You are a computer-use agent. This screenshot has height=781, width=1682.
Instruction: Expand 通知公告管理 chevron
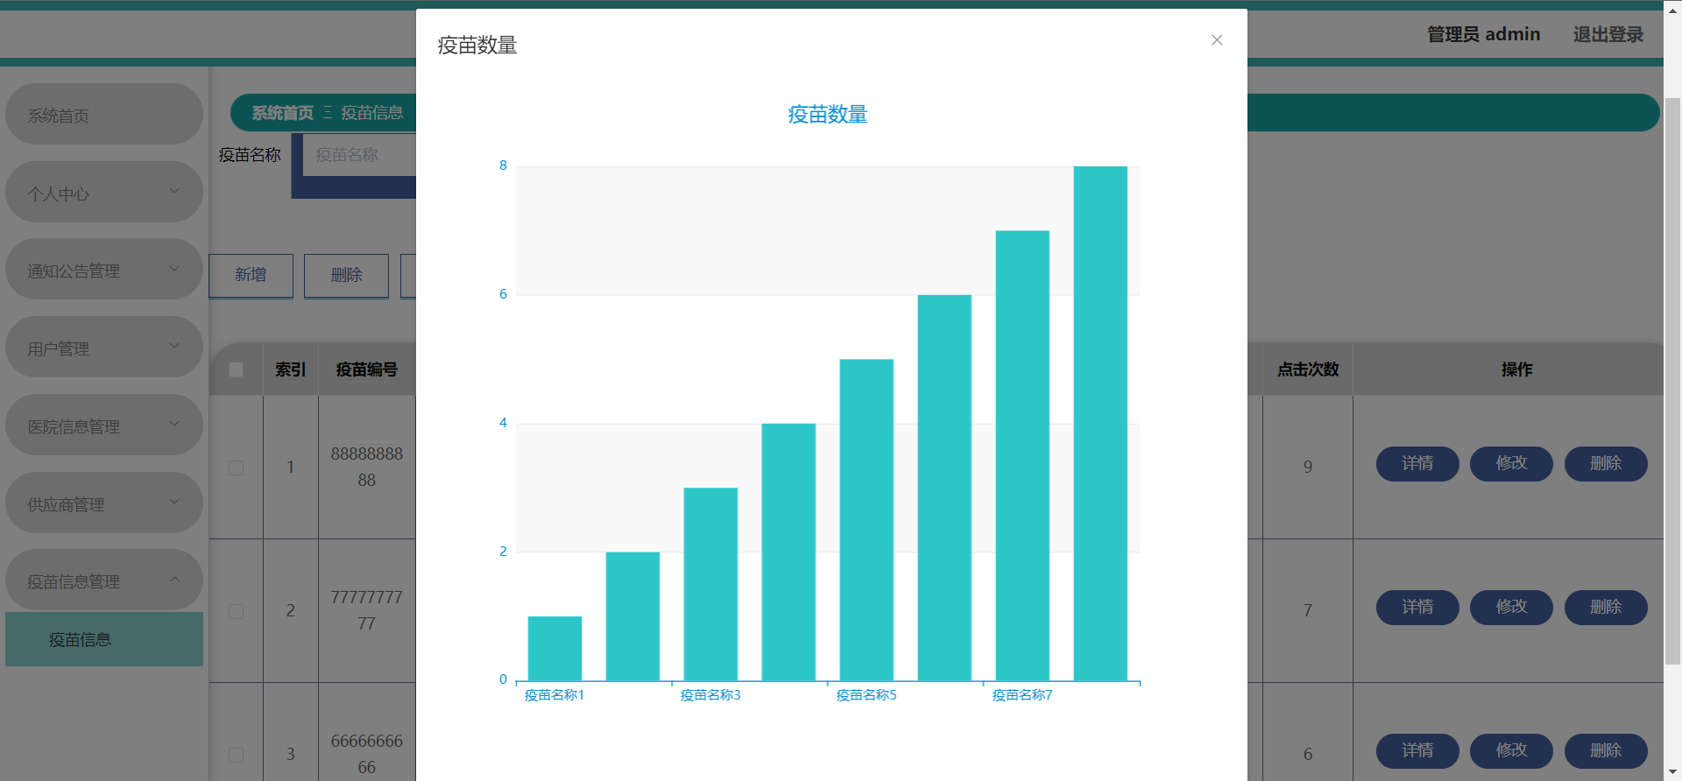click(174, 269)
